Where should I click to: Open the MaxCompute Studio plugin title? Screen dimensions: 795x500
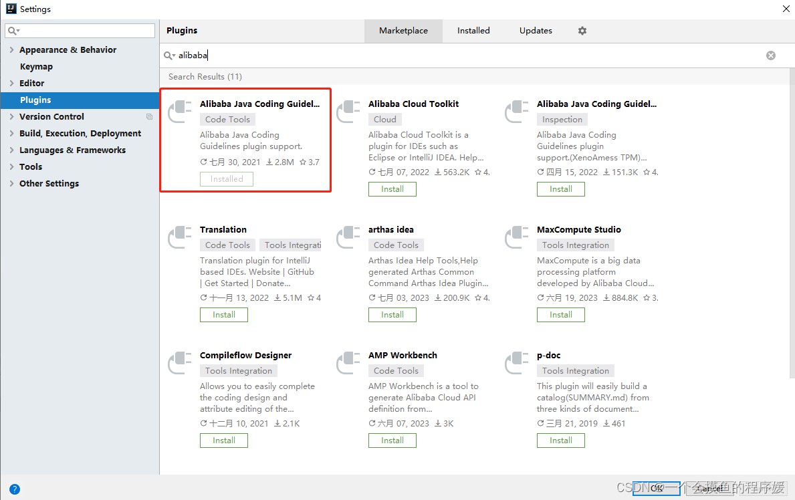(579, 230)
